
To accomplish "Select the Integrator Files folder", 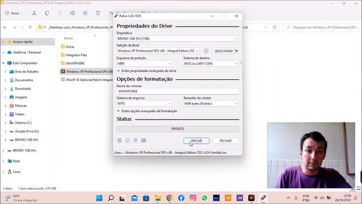I will click(74, 55).
